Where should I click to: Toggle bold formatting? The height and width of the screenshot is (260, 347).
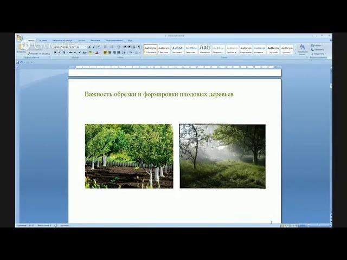[x=55, y=53]
